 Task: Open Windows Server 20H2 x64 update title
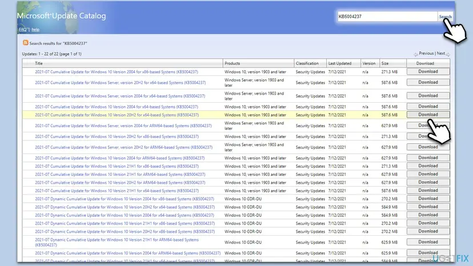tap(121, 83)
